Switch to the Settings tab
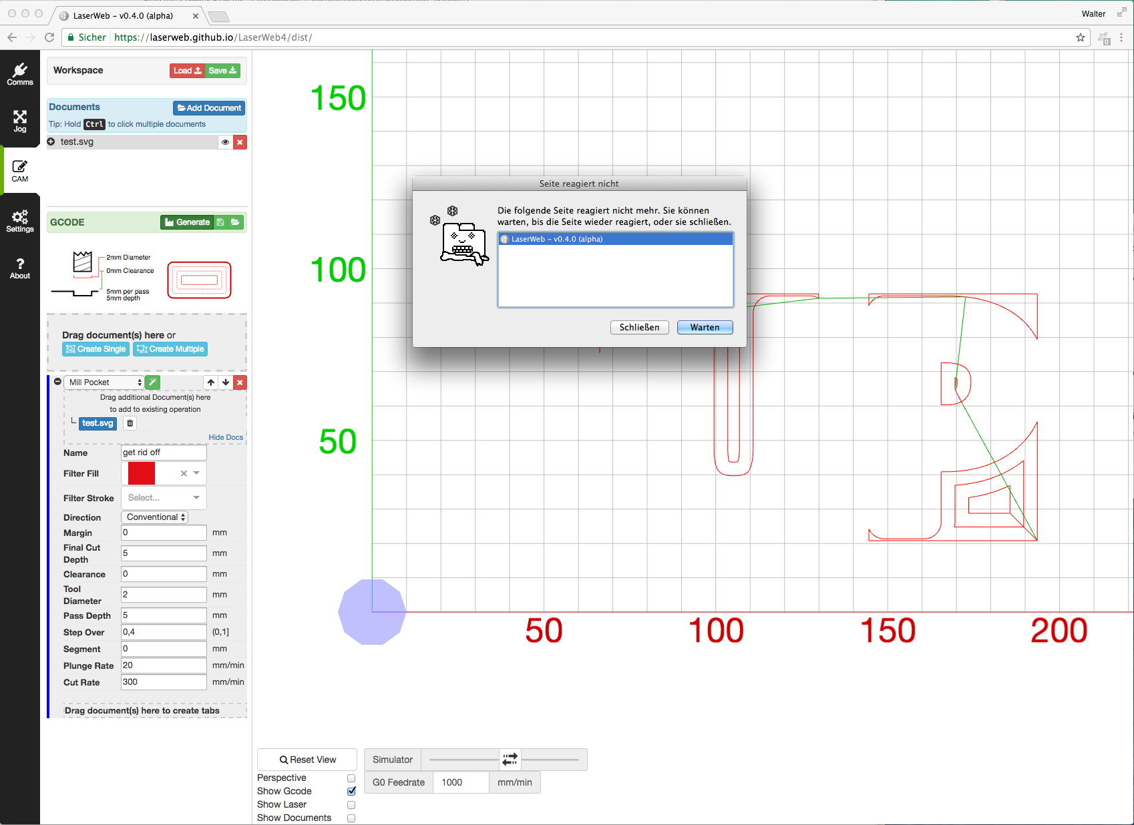 coord(20,221)
